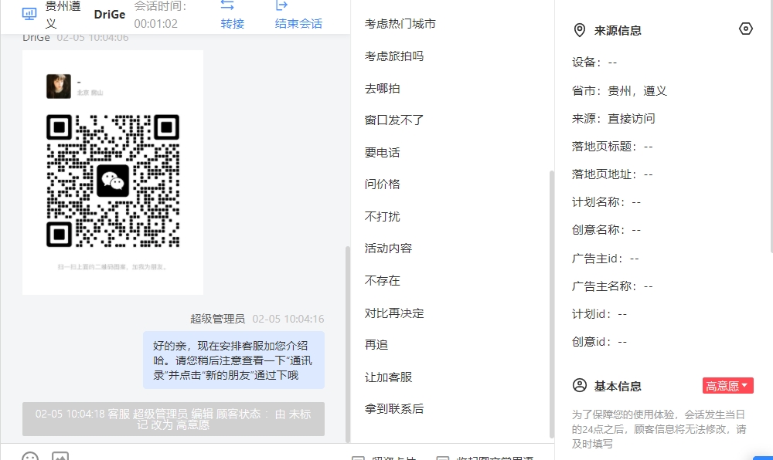This screenshot has height=460, width=773.
Task: Select quick reply 考虑旅拍吗
Action: tap(394, 56)
